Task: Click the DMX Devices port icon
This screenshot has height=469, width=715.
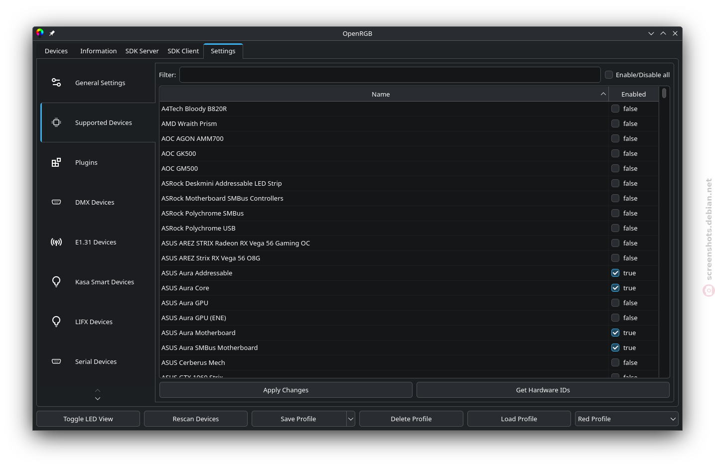Action: (x=56, y=202)
